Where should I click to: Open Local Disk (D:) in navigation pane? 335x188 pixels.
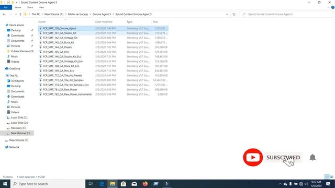click(x=19, y=123)
